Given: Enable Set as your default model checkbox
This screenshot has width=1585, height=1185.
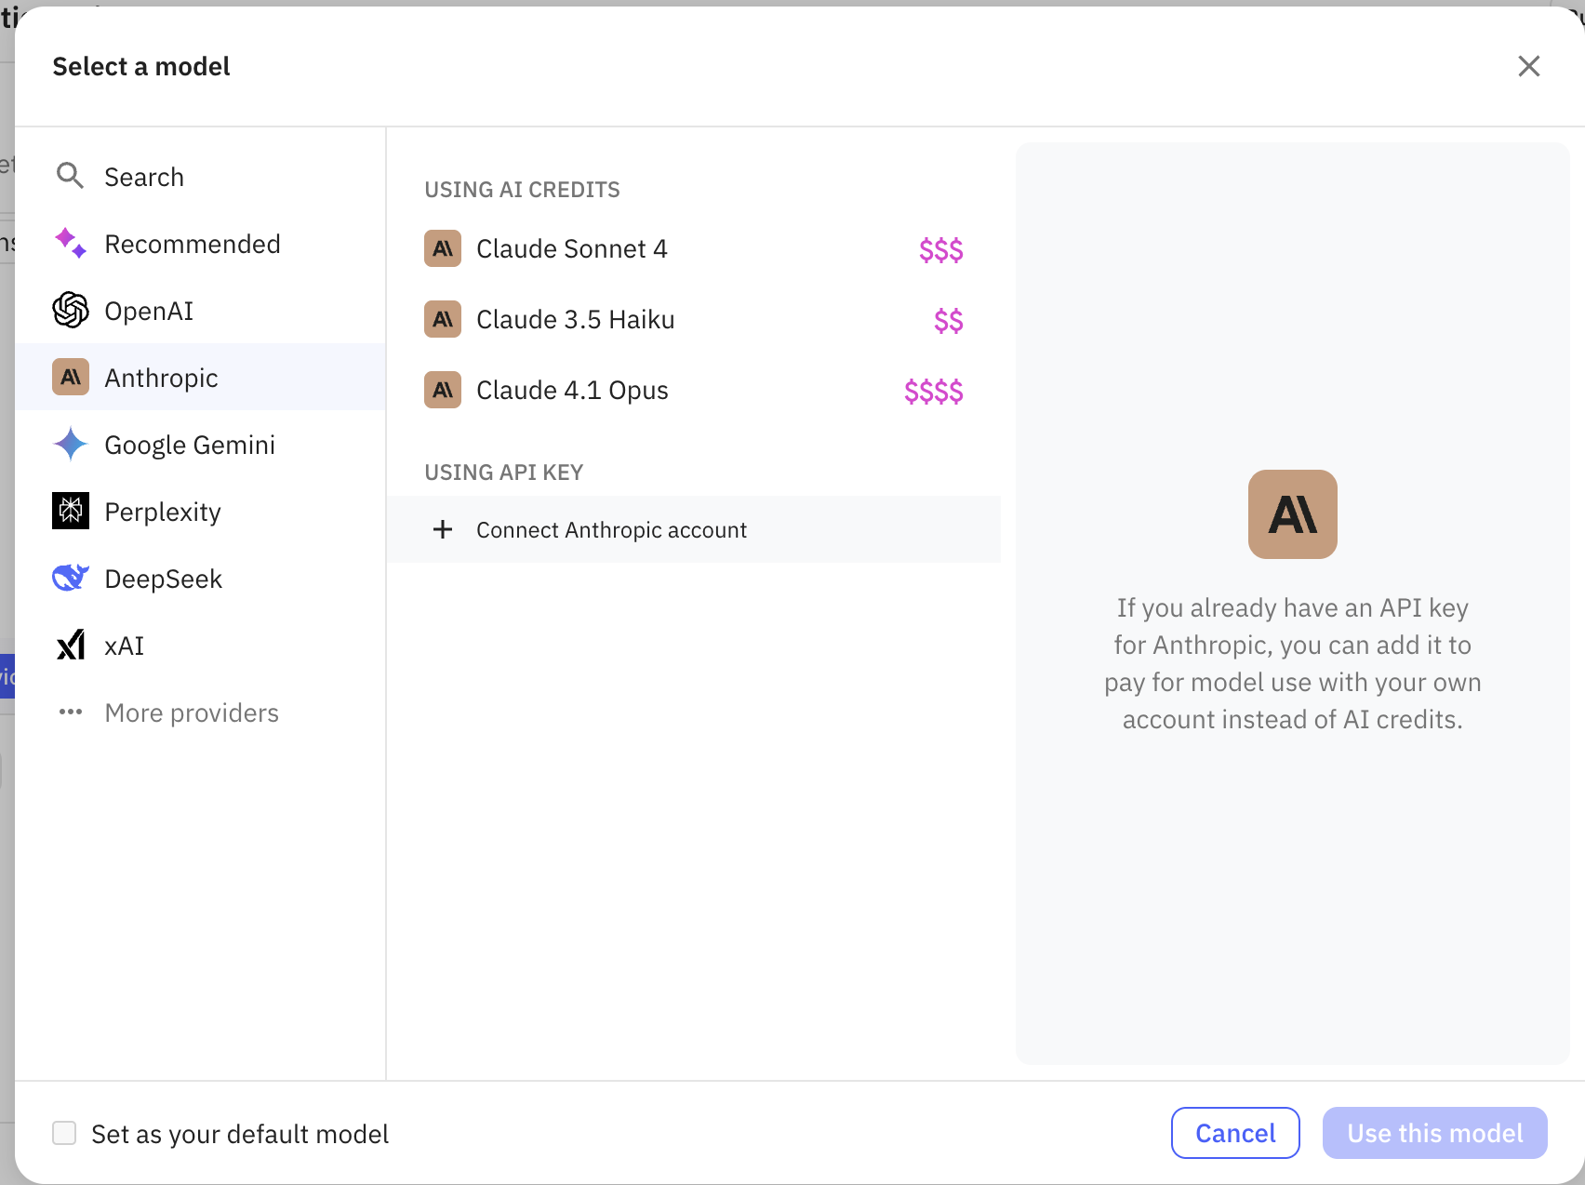Looking at the screenshot, I should [64, 1133].
